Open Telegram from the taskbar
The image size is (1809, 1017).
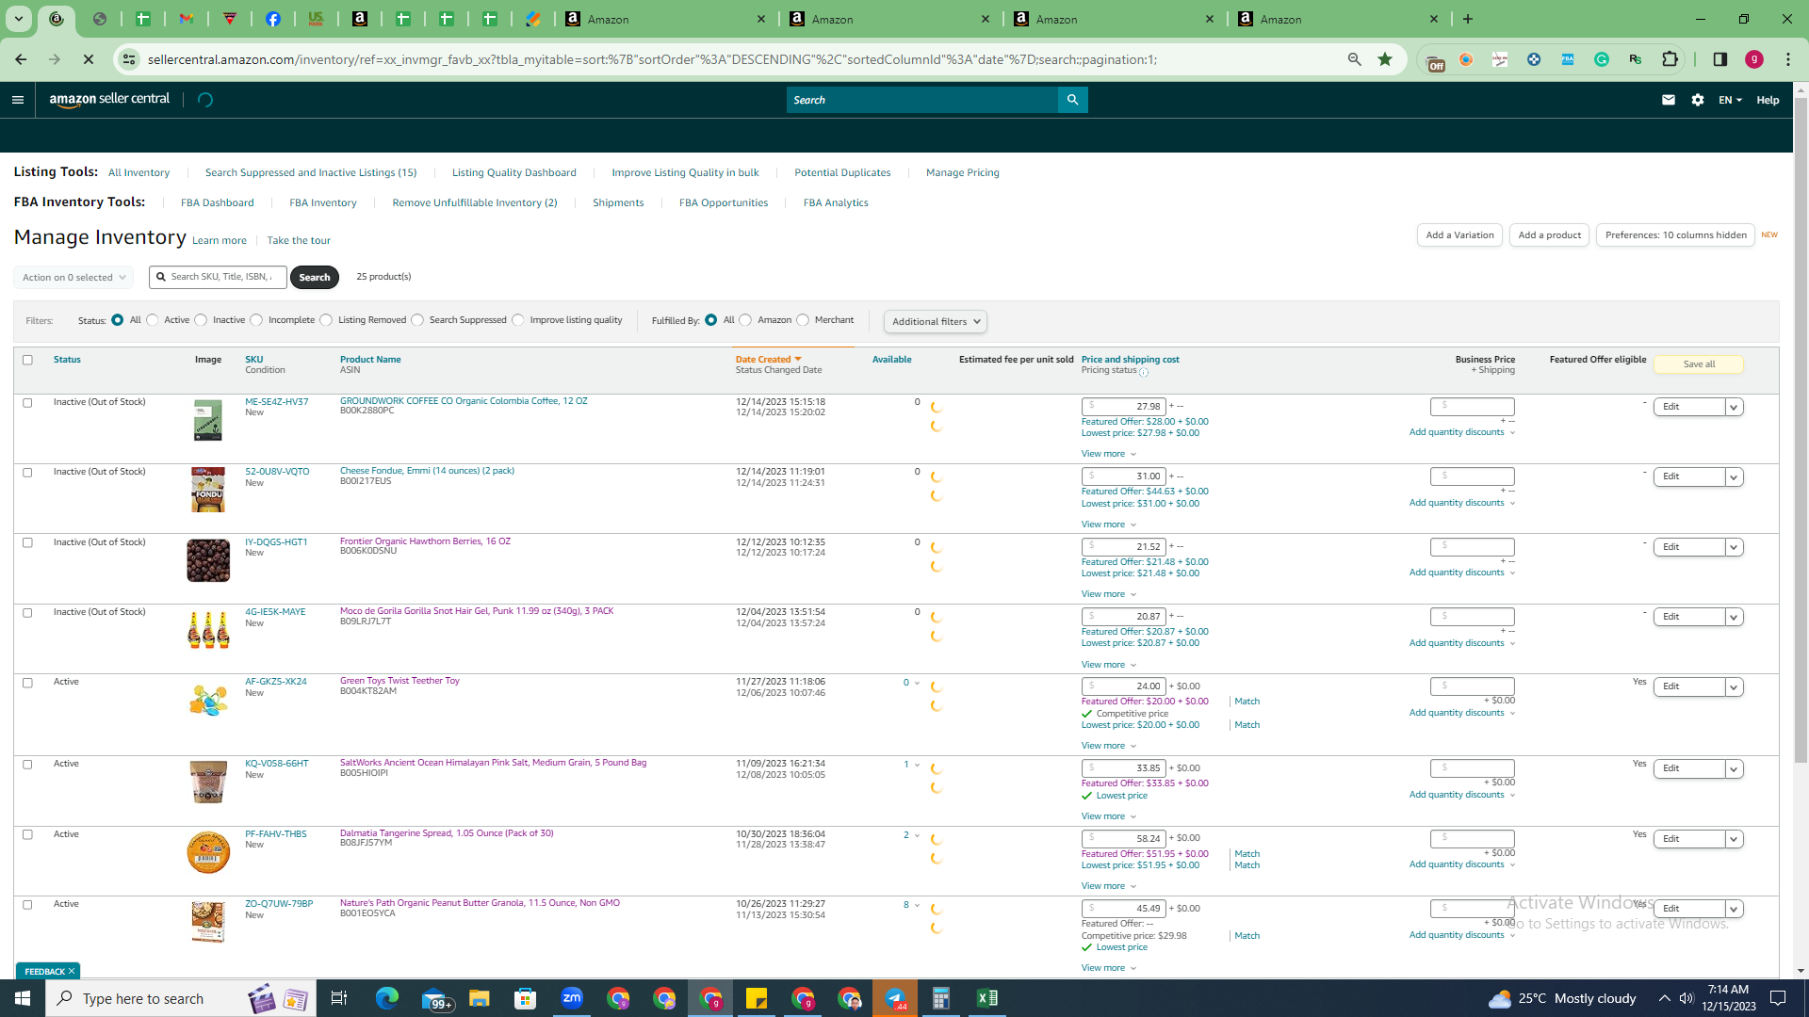pyautogui.click(x=895, y=998)
